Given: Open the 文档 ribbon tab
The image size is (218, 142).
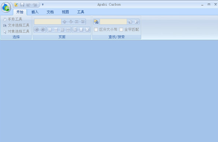Looking at the screenshot, I should coord(50,12).
